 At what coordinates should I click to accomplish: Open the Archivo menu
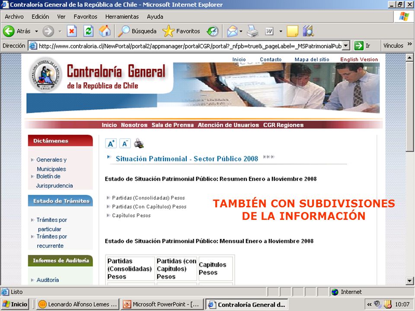(x=14, y=17)
